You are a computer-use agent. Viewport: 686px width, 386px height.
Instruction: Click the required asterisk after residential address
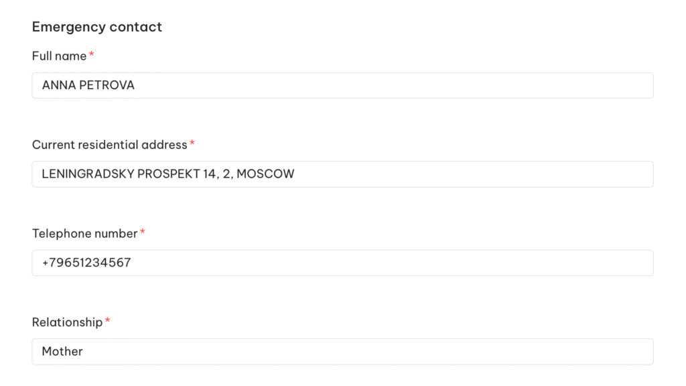(x=192, y=143)
